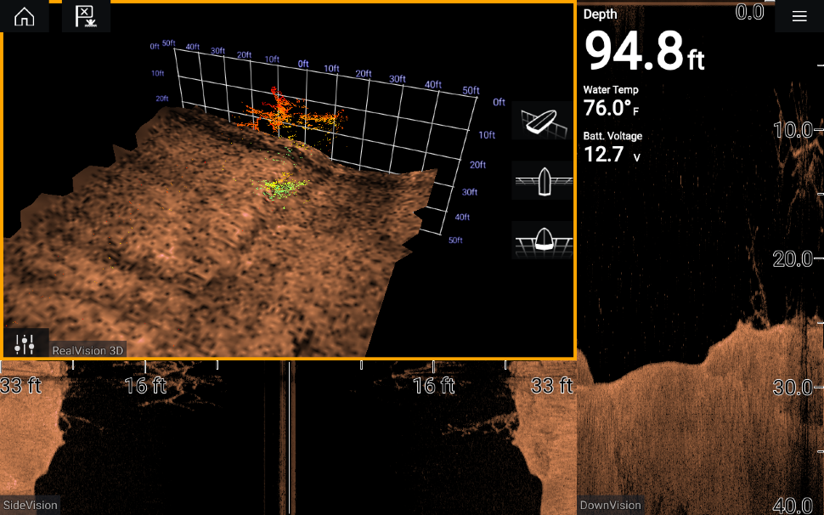Activate the SideVision pane label

point(31,505)
